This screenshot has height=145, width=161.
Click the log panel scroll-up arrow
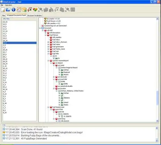click(x=157, y=128)
